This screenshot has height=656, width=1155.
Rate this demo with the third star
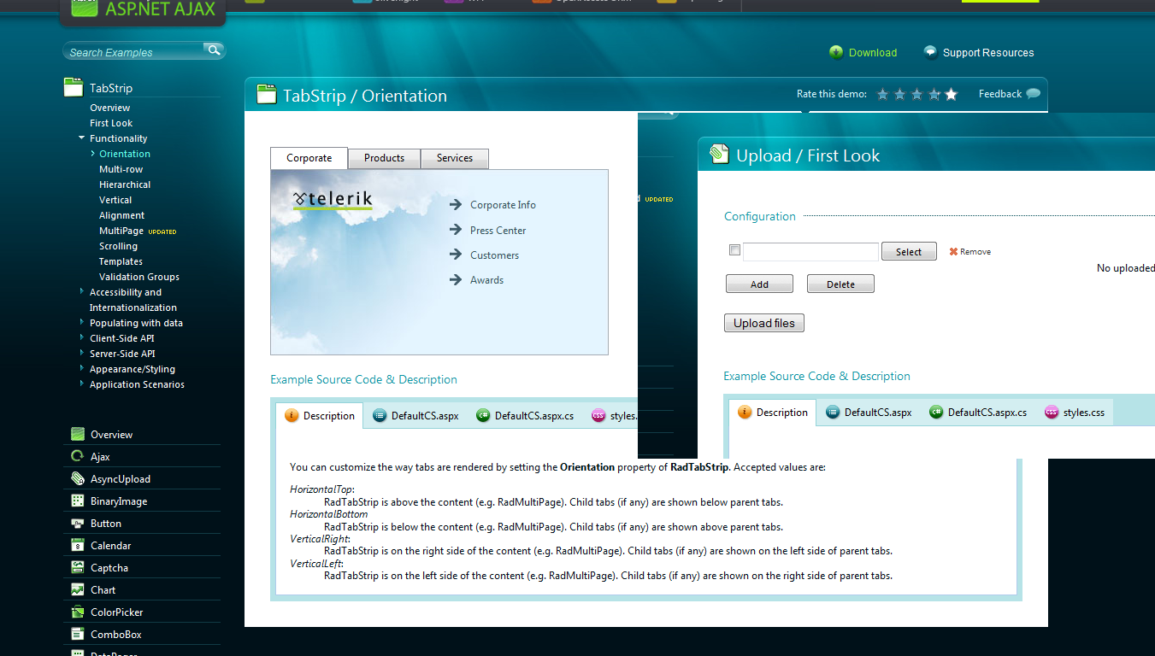click(x=917, y=94)
